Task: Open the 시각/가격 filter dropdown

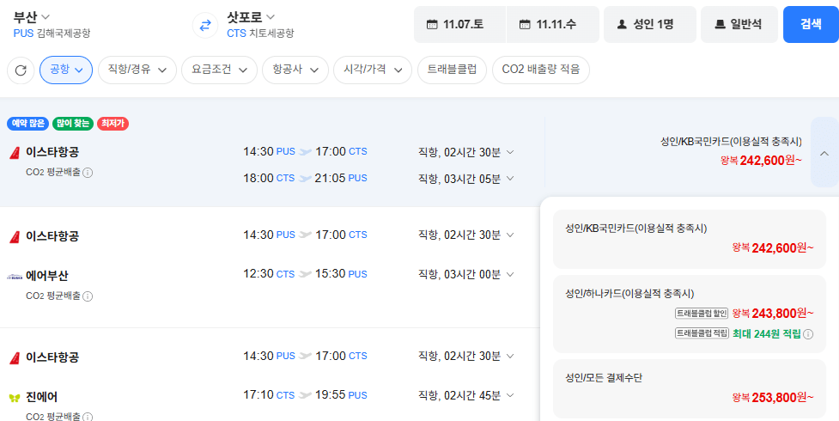Action: [x=373, y=70]
